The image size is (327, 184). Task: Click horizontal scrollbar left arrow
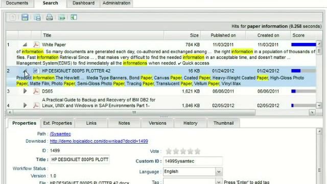pos(10,112)
